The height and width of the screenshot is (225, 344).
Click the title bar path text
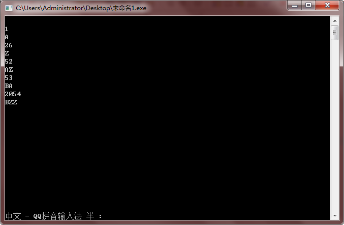point(81,8)
